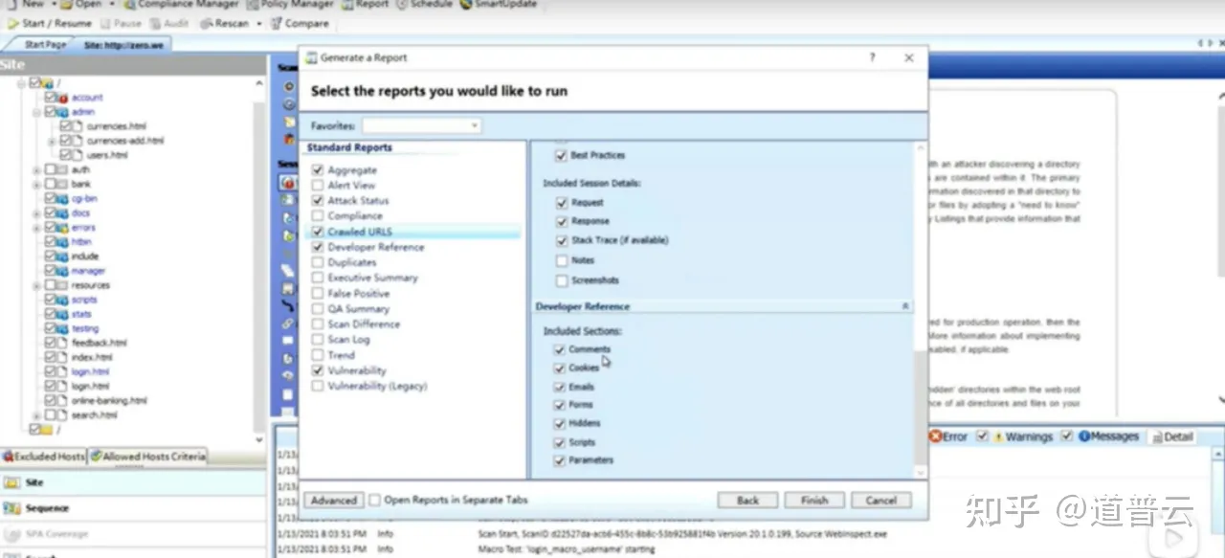The height and width of the screenshot is (558, 1225).
Task: Click the Report toolbar icon
Action: [x=367, y=5]
